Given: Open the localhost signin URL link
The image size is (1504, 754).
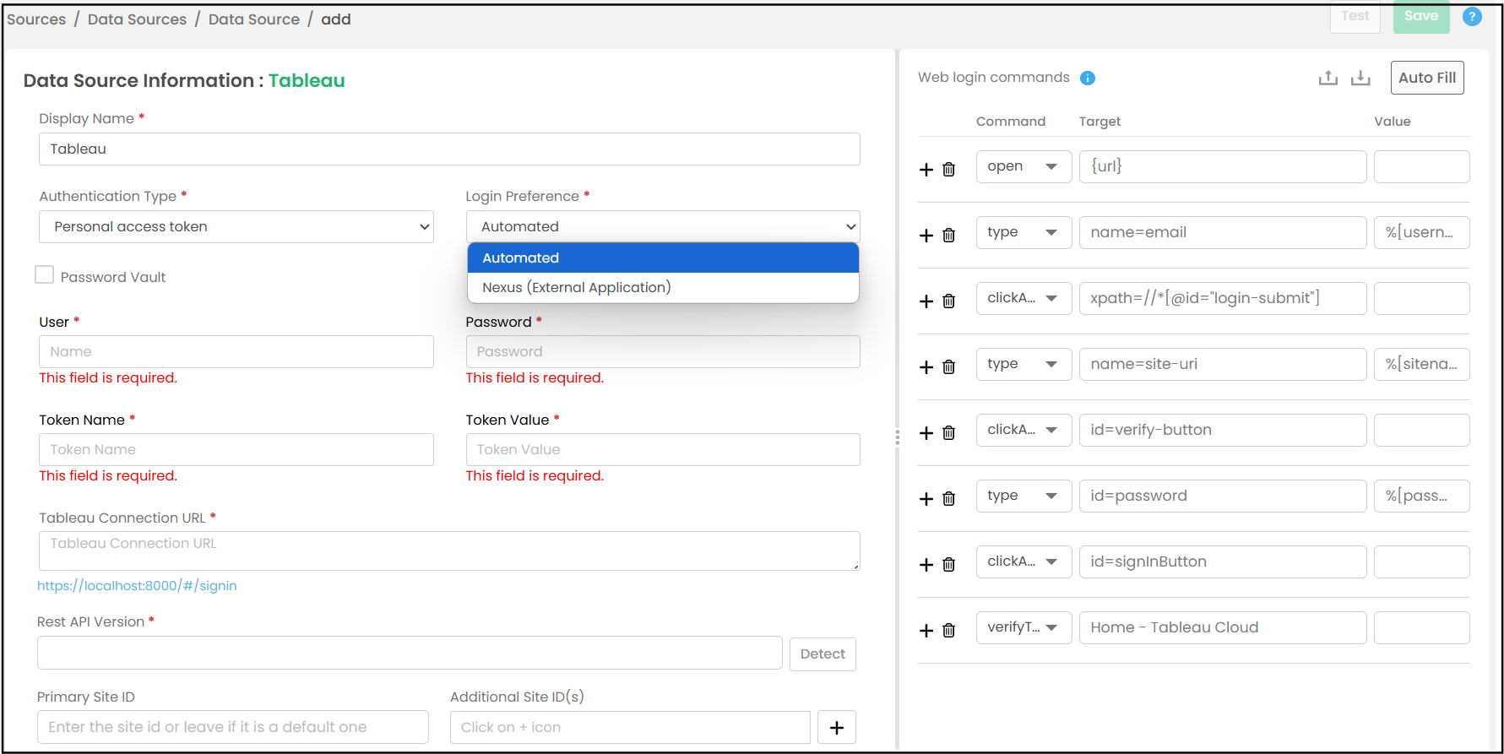Looking at the screenshot, I should [137, 586].
